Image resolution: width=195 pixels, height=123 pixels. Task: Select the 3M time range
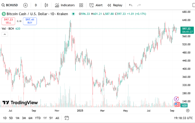(x=24, y=118)
